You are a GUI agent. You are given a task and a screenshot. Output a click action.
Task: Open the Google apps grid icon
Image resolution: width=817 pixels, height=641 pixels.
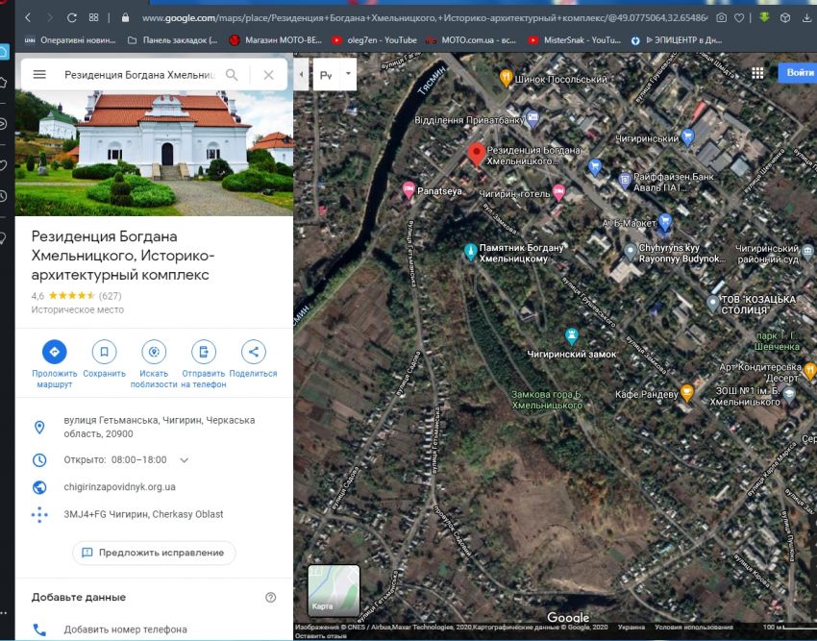757,73
